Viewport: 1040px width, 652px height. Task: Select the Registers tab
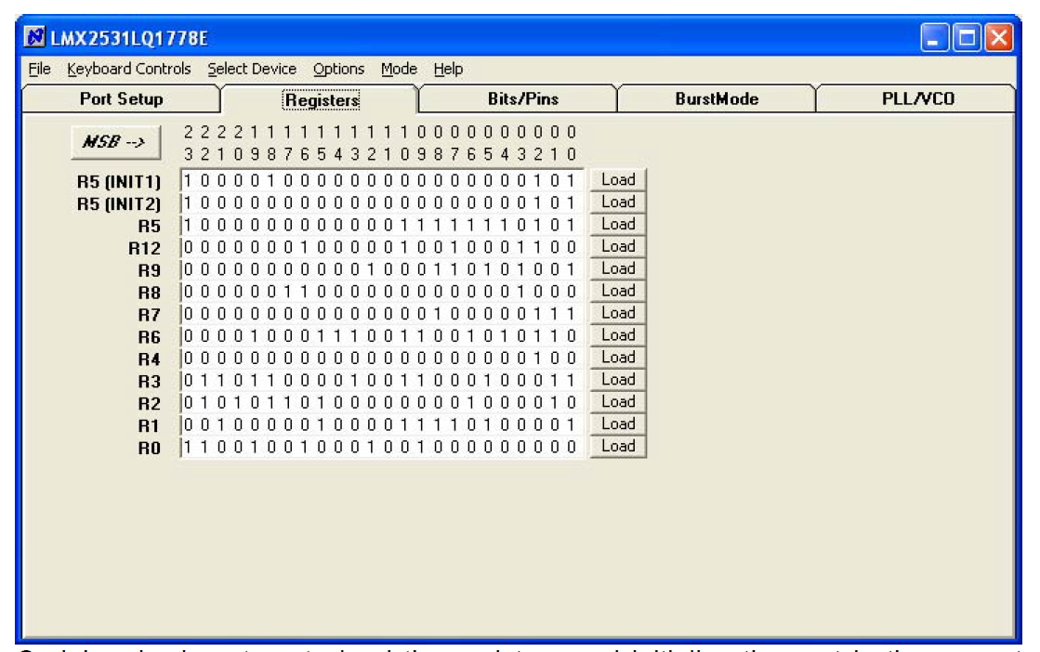point(322,100)
